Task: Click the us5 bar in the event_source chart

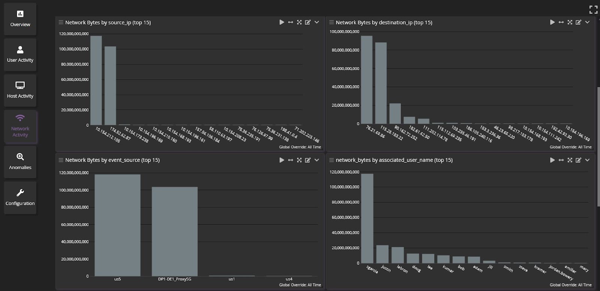Action: pyautogui.click(x=117, y=225)
